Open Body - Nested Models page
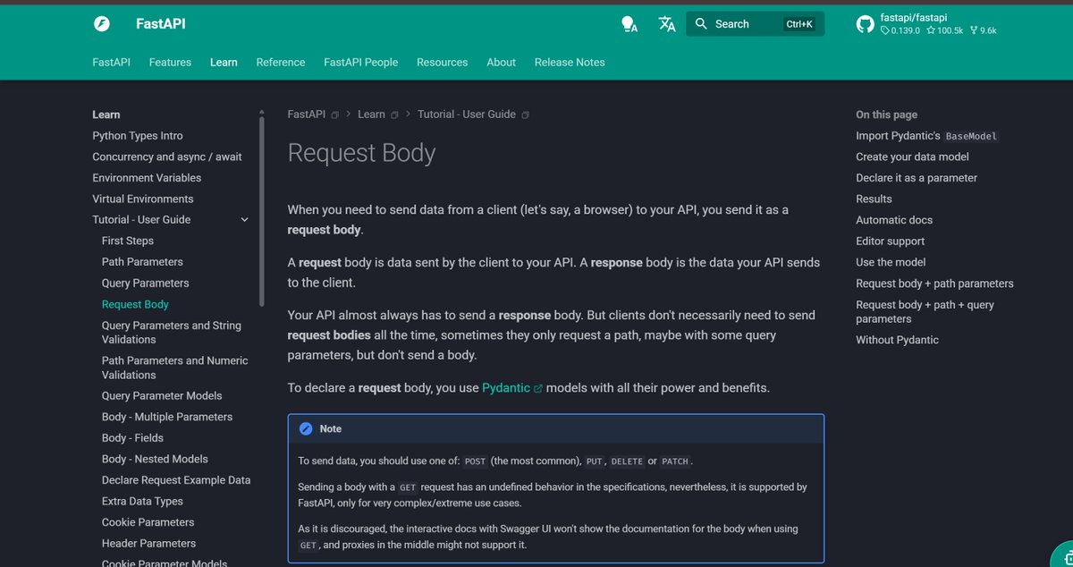 click(x=155, y=459)
